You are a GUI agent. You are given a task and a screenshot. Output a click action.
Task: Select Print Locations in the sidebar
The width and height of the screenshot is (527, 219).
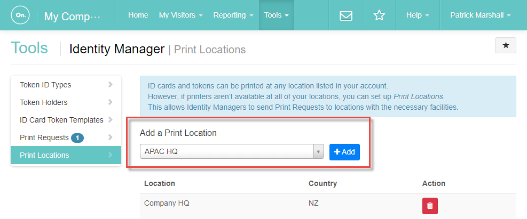(66, 155)
